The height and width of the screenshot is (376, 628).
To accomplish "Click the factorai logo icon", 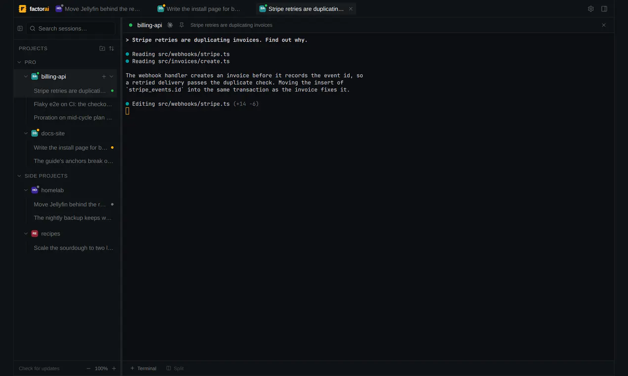I will coord(22,9).
